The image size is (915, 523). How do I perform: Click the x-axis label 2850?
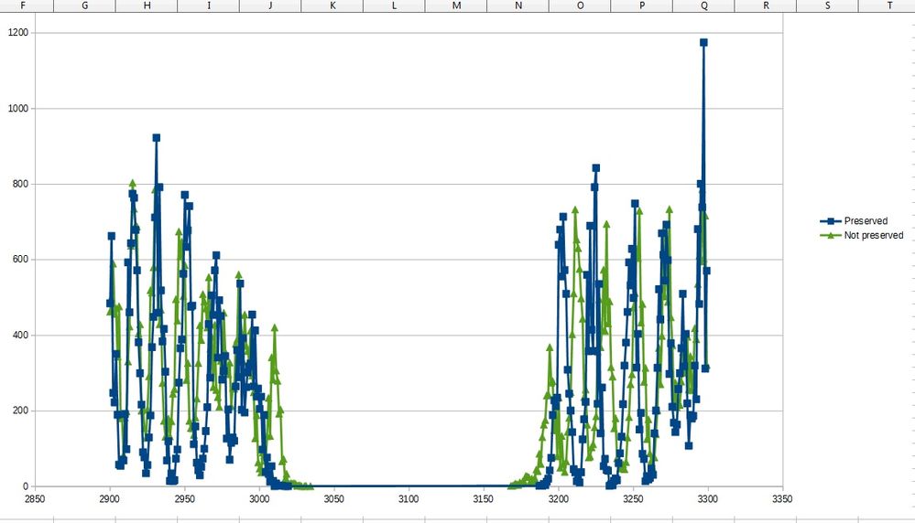(35, 499)
